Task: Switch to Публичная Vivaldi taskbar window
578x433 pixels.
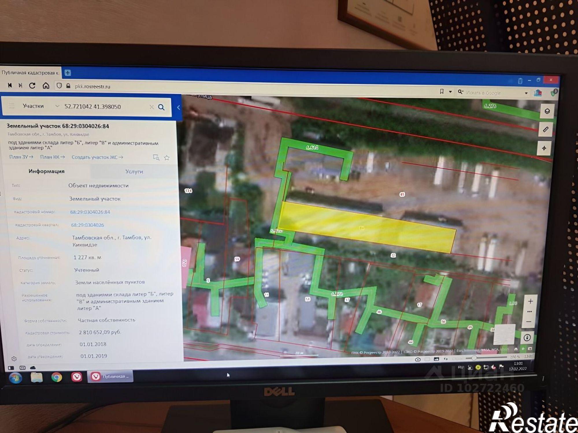Action: coord(110,376)
